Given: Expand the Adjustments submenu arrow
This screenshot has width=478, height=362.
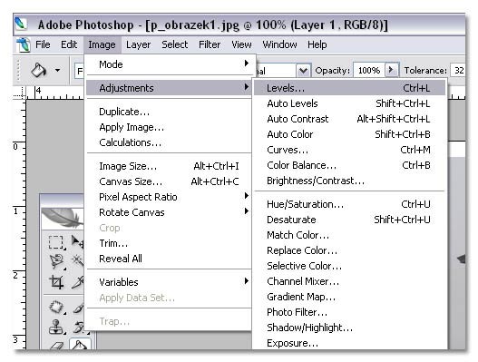Looking at the screenshot, I should [x=247, y=87].
